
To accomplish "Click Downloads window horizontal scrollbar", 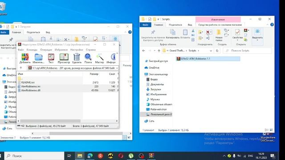I will 86,133.
